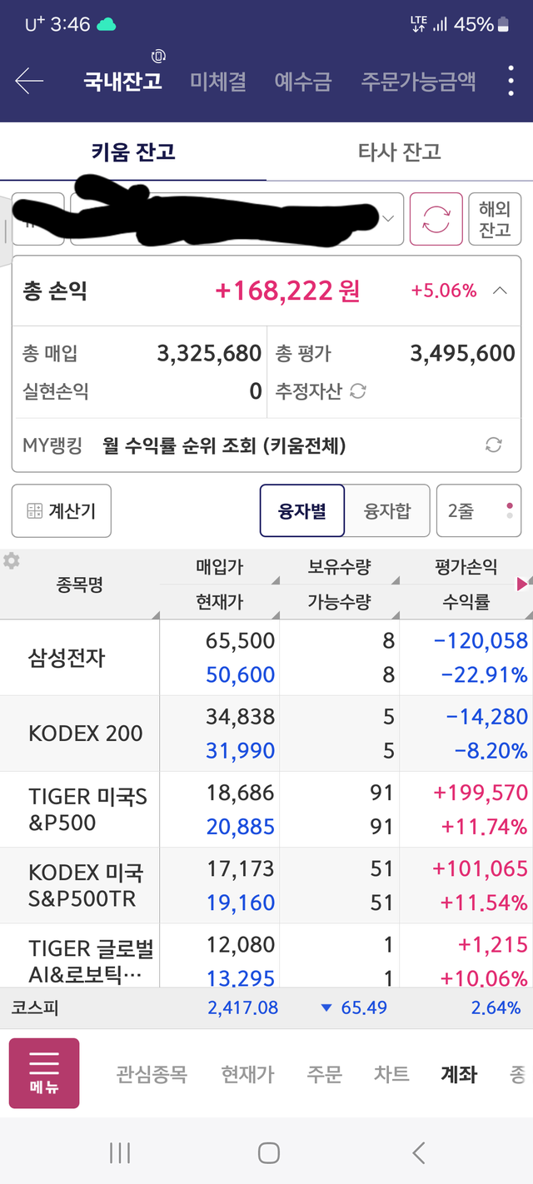Open the 계산기 calculator button
Image resolution: width=533 pixels, height=1184 pixels.
(62, 510)
